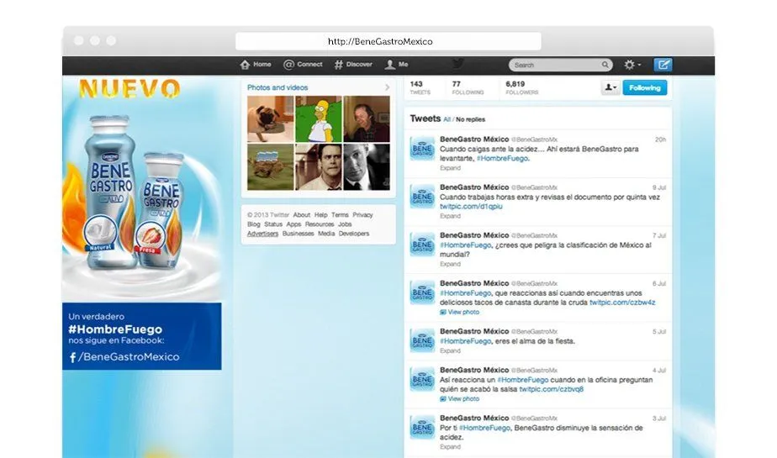Open the Connect tab
Screen dimensions: 777x458
click(x=303, y=65)
